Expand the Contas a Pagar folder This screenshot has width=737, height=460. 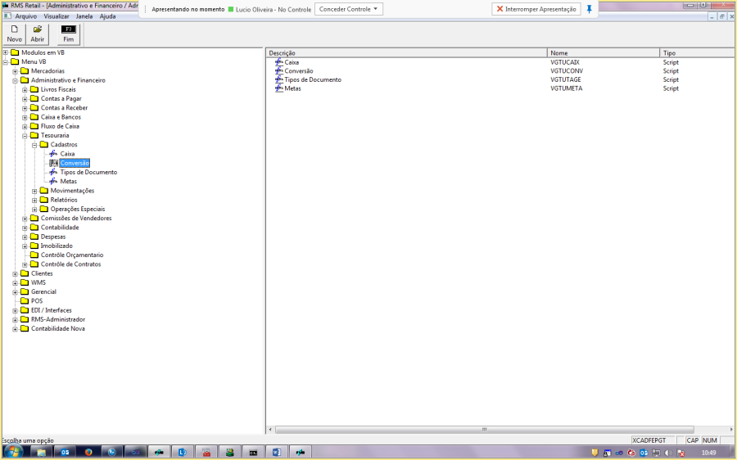coord(25,99)
